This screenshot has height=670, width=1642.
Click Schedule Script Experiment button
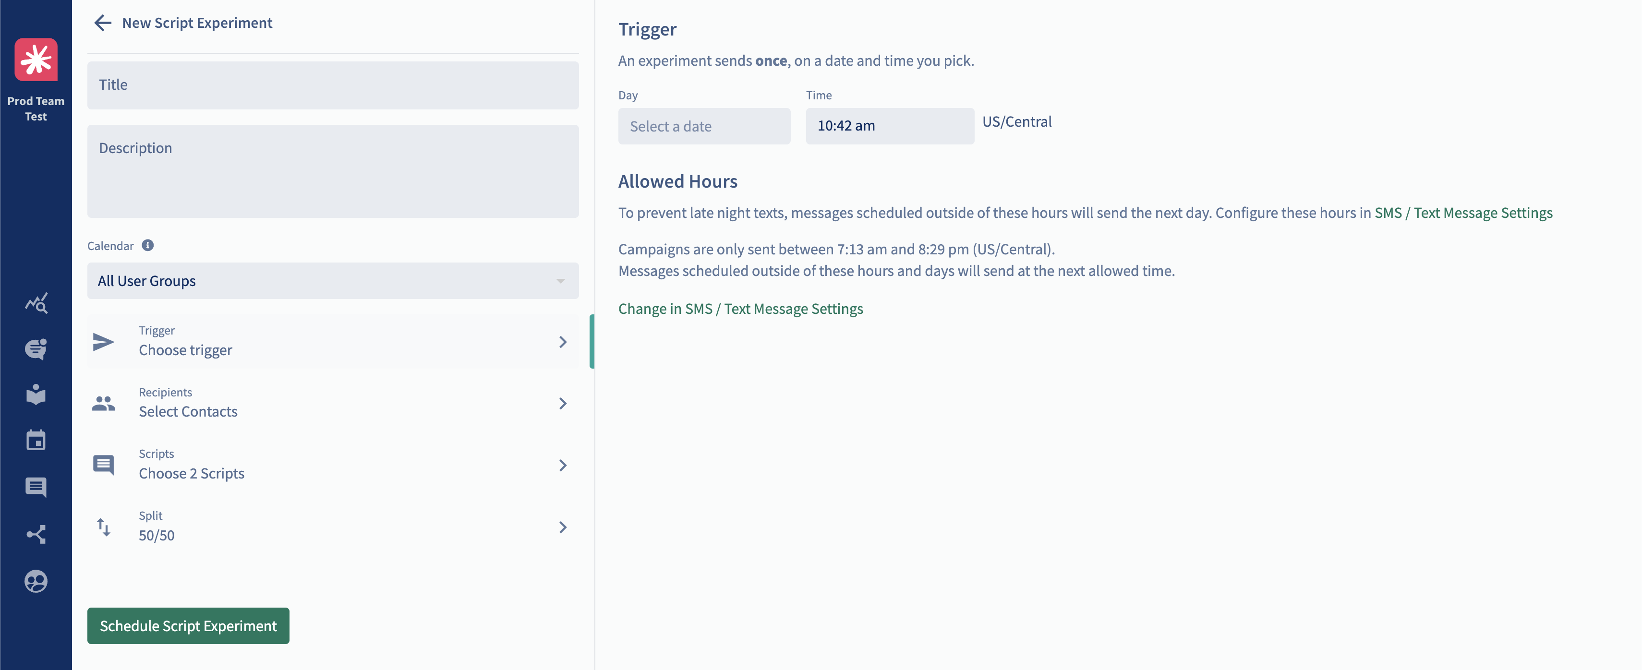pos(188,626)
